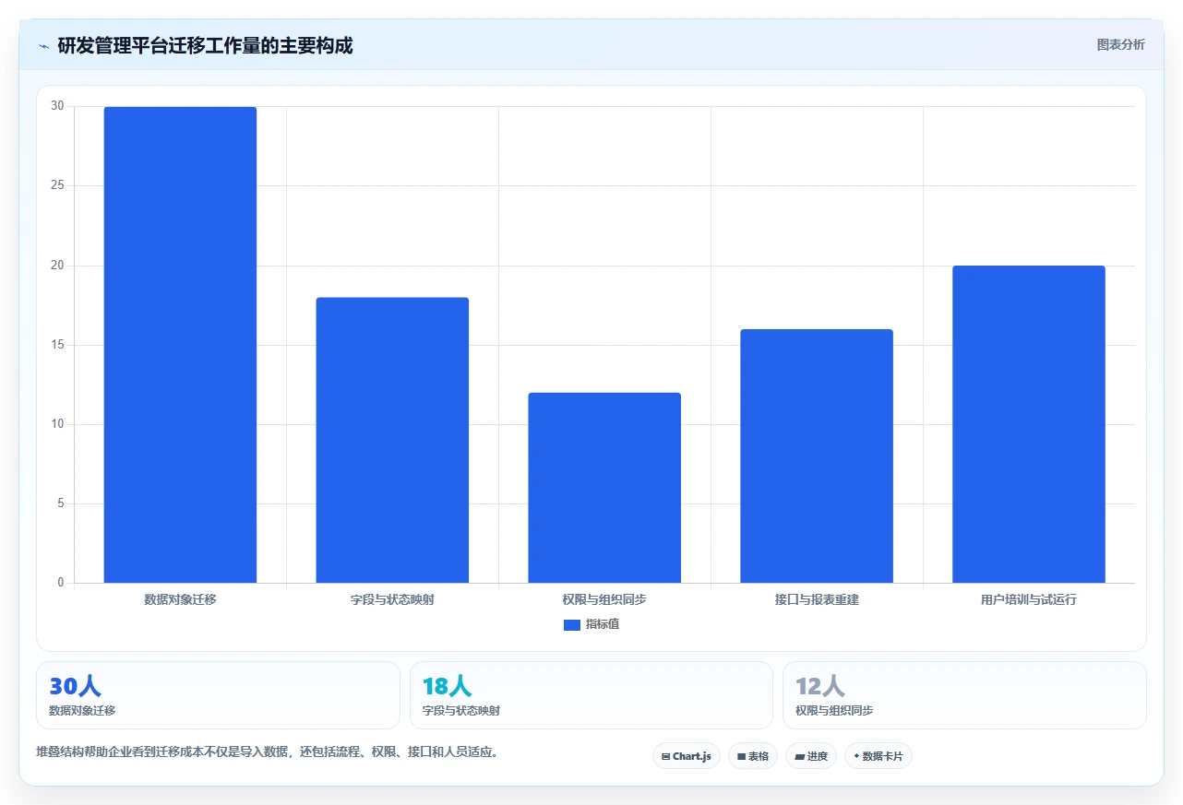Select the 权限与组织同步 bar in chart
The image size is (1183, 805).
coord(604,488)
